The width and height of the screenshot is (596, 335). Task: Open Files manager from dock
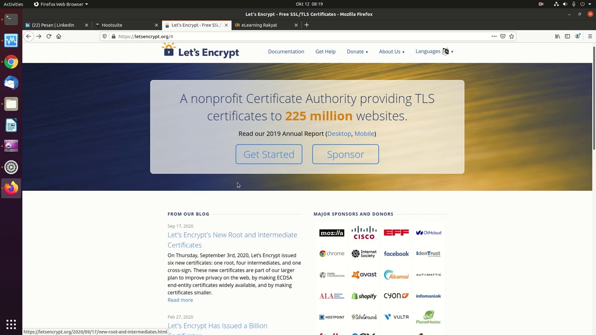(x=11, y=104)
